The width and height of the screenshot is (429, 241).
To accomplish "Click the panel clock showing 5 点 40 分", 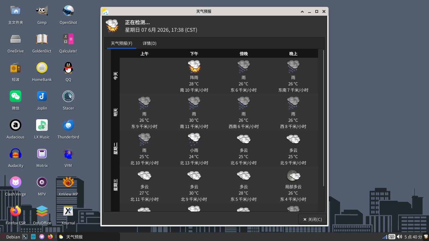I will tap(413, 237).
